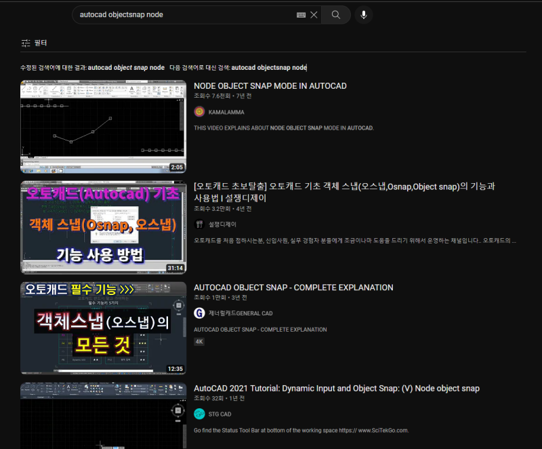This screenshot has height=449, width=542.
Task: Open KAMALAMMA channel avatar
Action: pos(199,112)
